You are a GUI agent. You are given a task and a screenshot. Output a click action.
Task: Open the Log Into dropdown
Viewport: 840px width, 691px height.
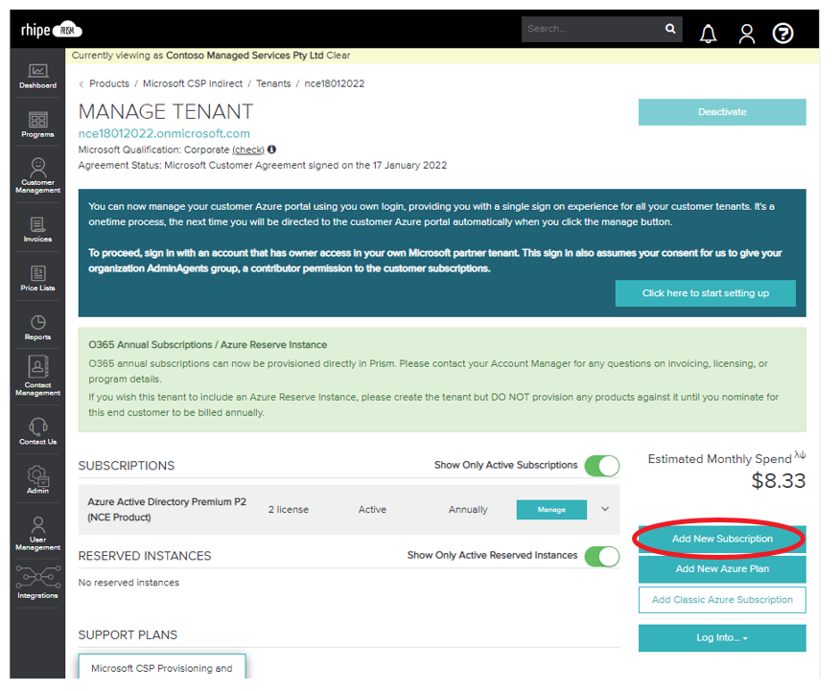[x=722, y=637]
